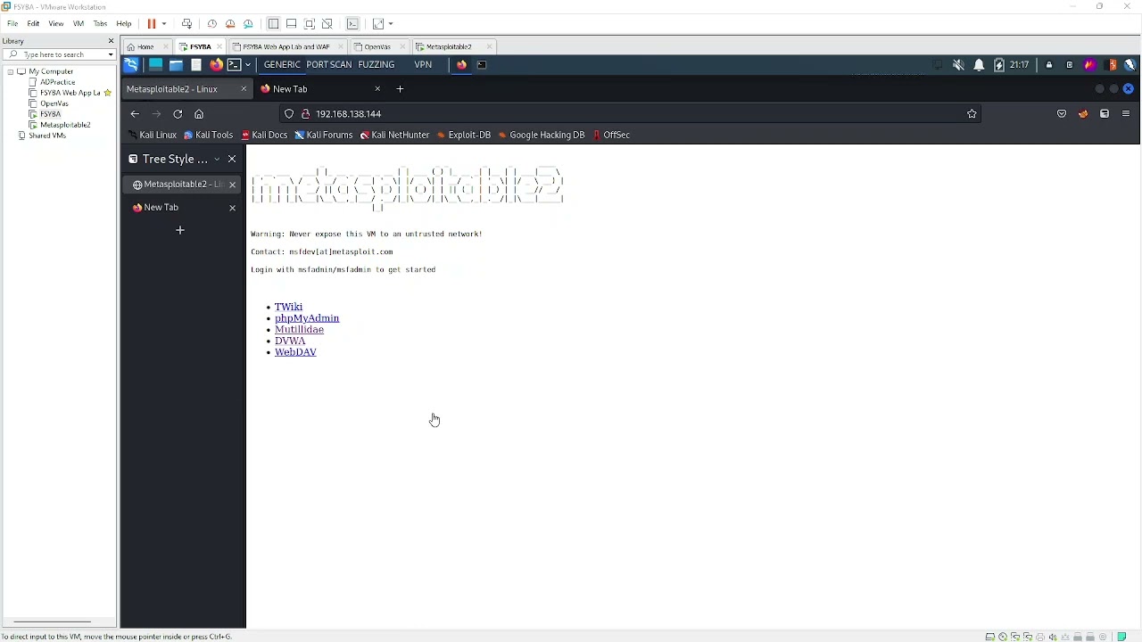Open the Tree Style Tab sidebar switcher dropdown
Screen dimensions: 1142x642
pos(217,160)
